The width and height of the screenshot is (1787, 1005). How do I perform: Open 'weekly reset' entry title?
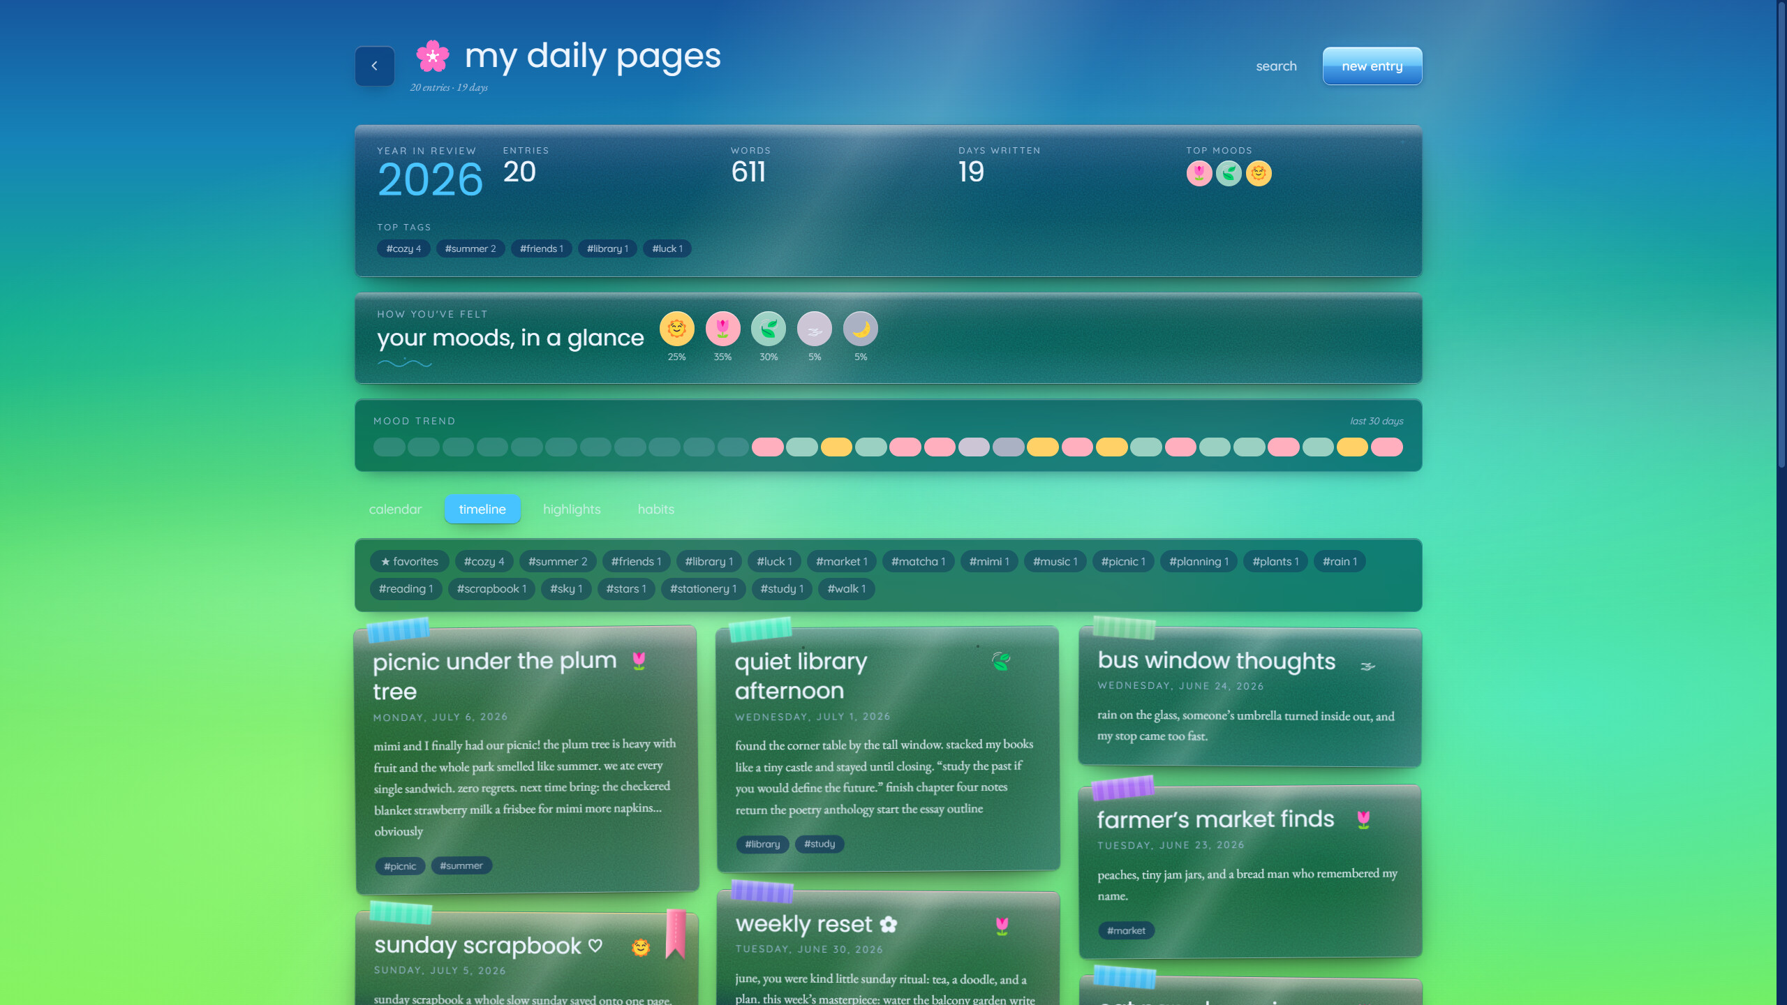[816, 924]
